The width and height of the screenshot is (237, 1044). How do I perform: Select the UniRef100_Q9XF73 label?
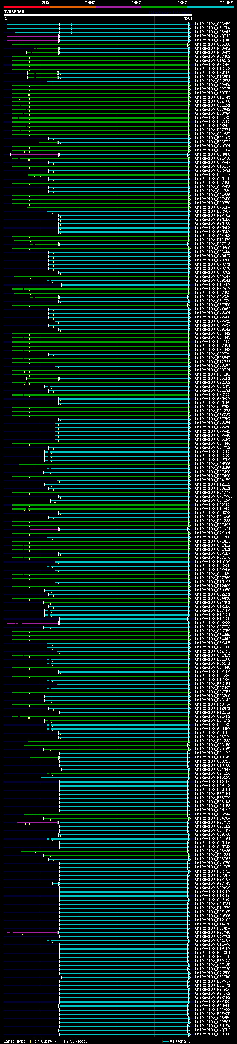point(212,81)
